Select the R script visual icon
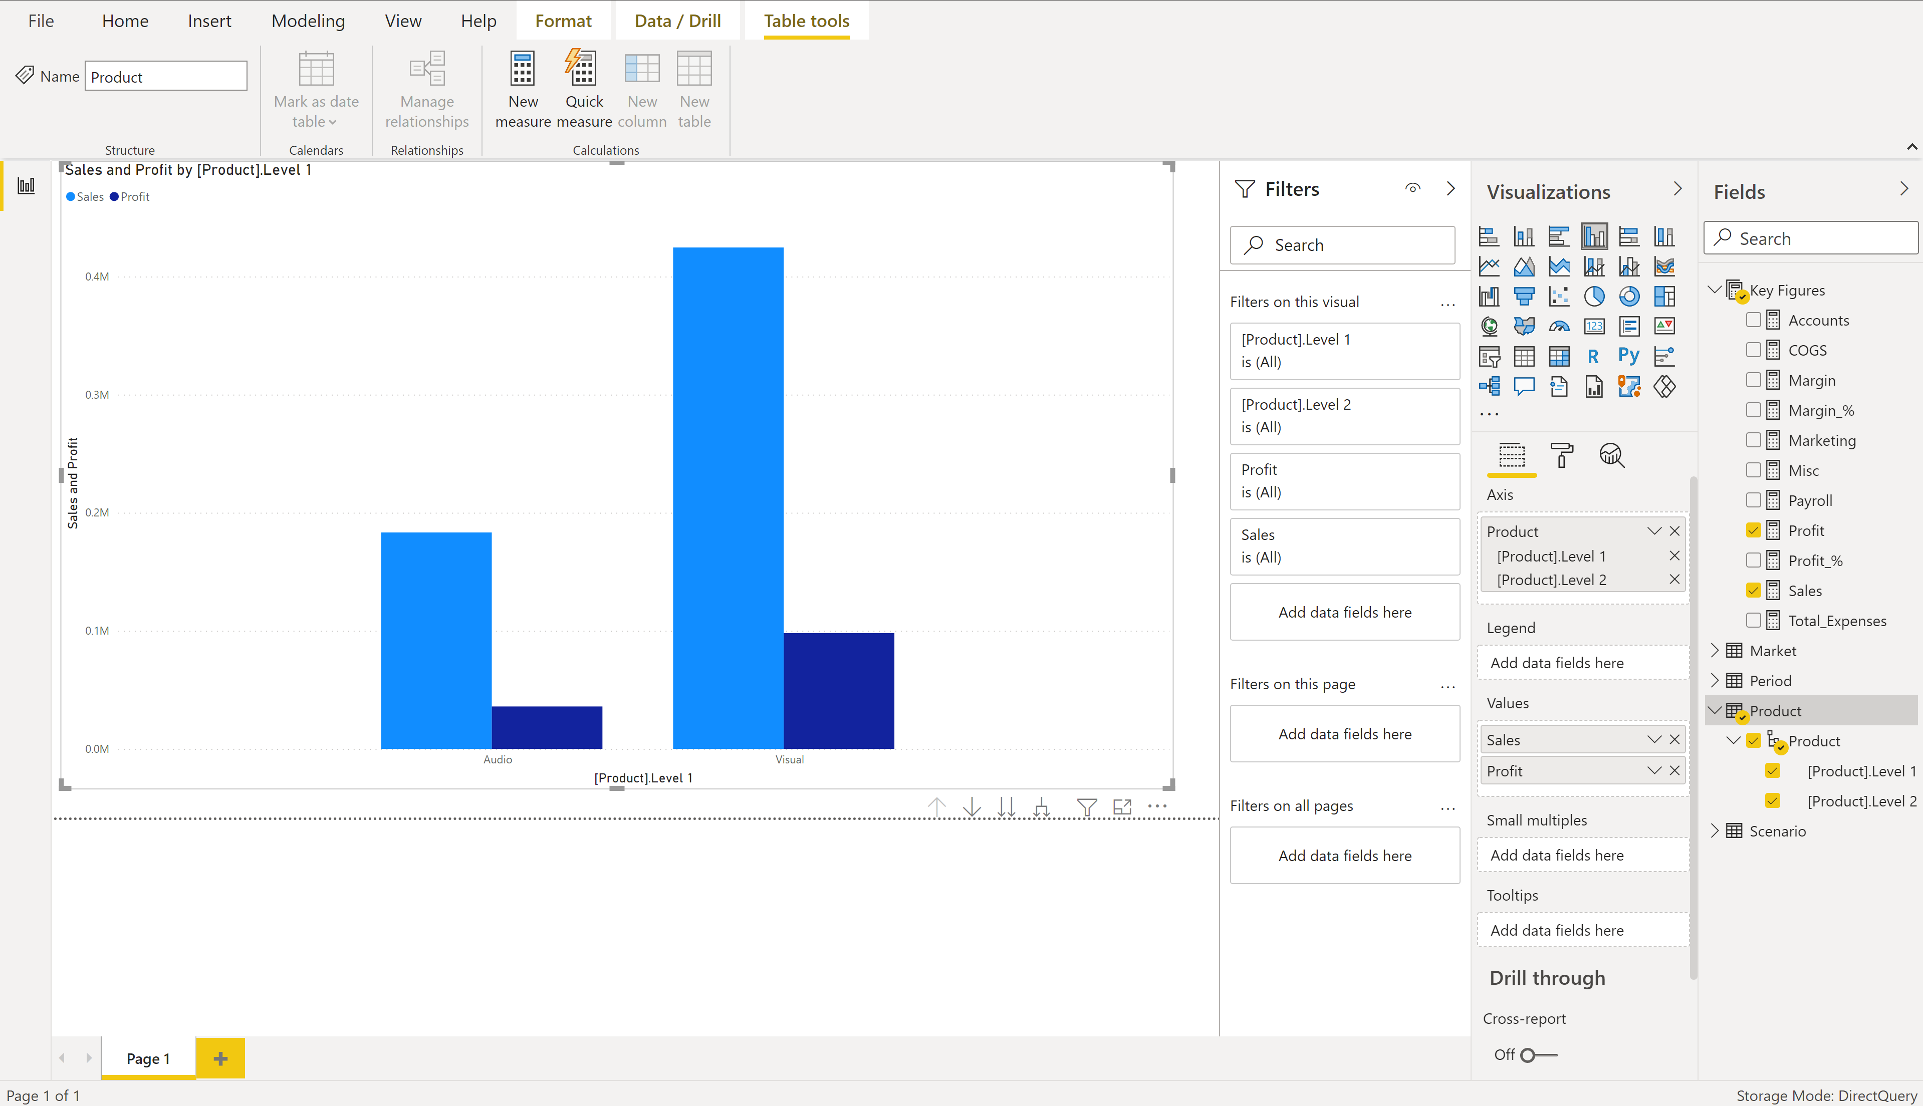Viewport: 1923px width, 1106px height. pos(1593,356)
